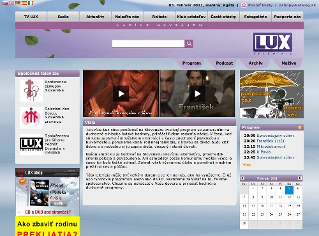Open the eshopy-katalog.sk link
This screenshot has height=236, width=319.
(x=297, y=5)
